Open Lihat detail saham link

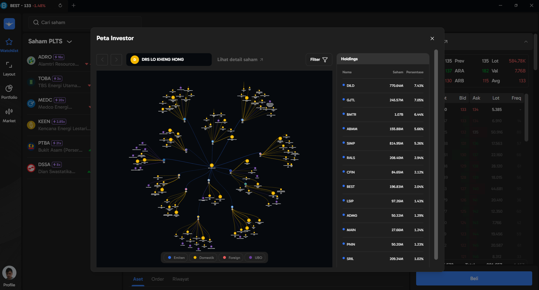(240, 60)
